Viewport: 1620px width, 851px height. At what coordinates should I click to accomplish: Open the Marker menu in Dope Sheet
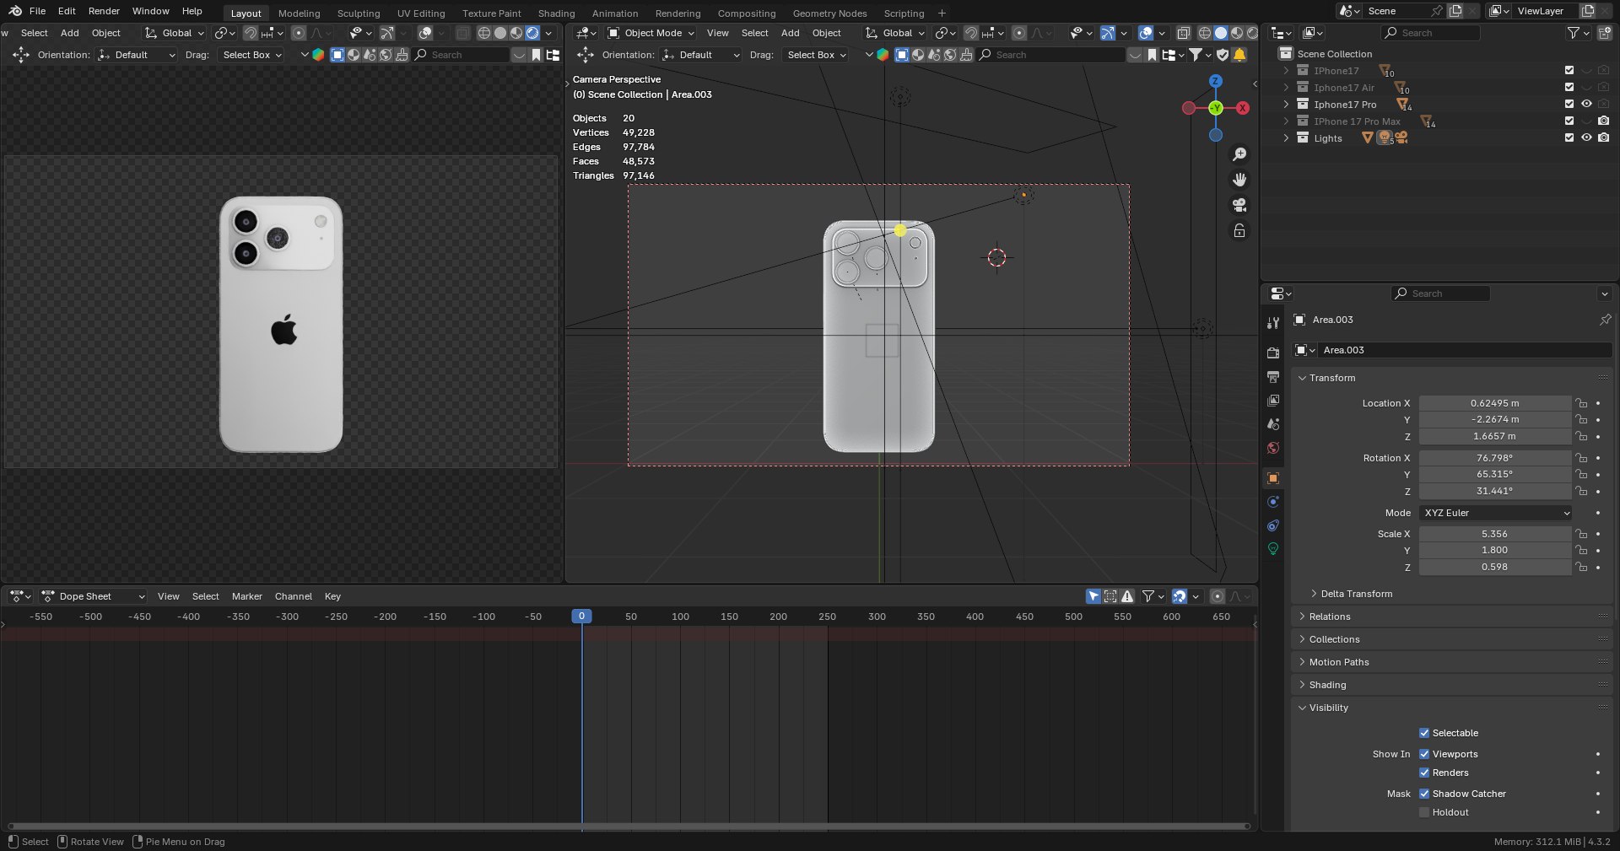tap(246, 596)
